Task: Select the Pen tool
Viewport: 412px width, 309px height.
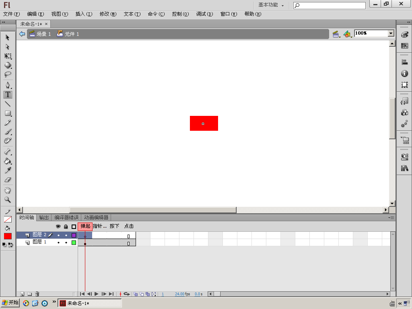Action: click(x=8, y=85)
